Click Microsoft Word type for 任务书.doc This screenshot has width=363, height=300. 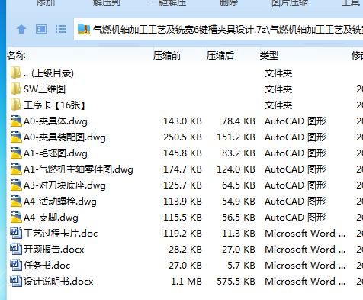pyautogui.click(x=305, y=266)
